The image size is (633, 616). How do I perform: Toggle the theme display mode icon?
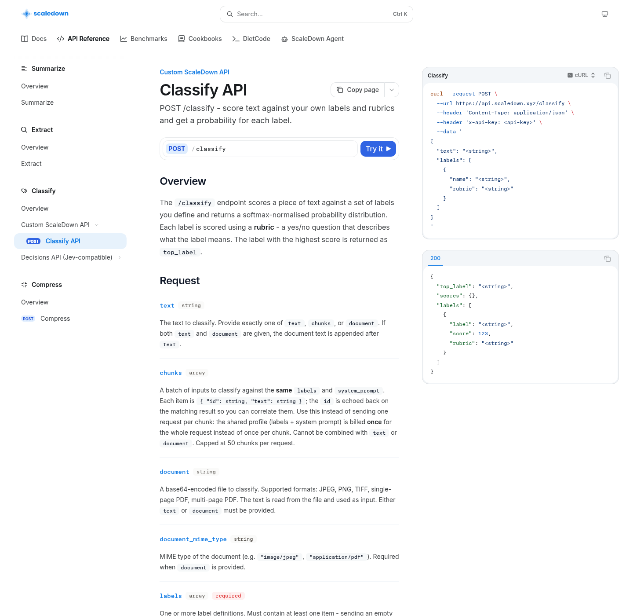coord(605,14)
